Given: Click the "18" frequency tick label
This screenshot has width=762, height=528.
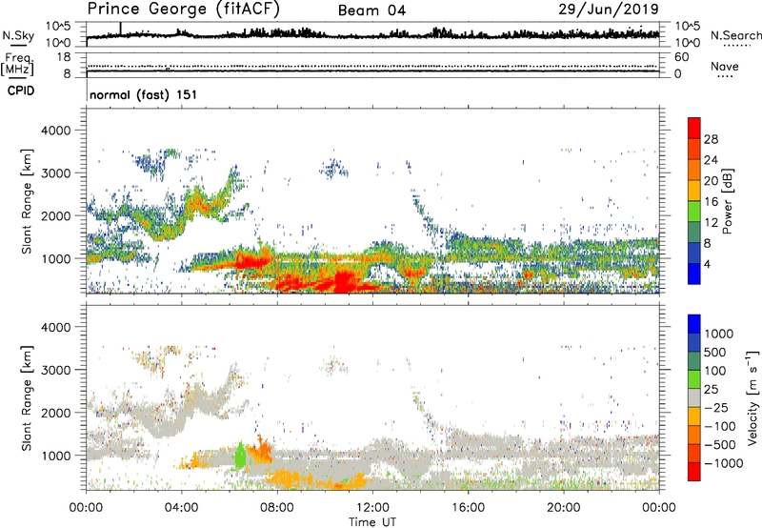Looking at the screenshot, I should click(64, 57).
